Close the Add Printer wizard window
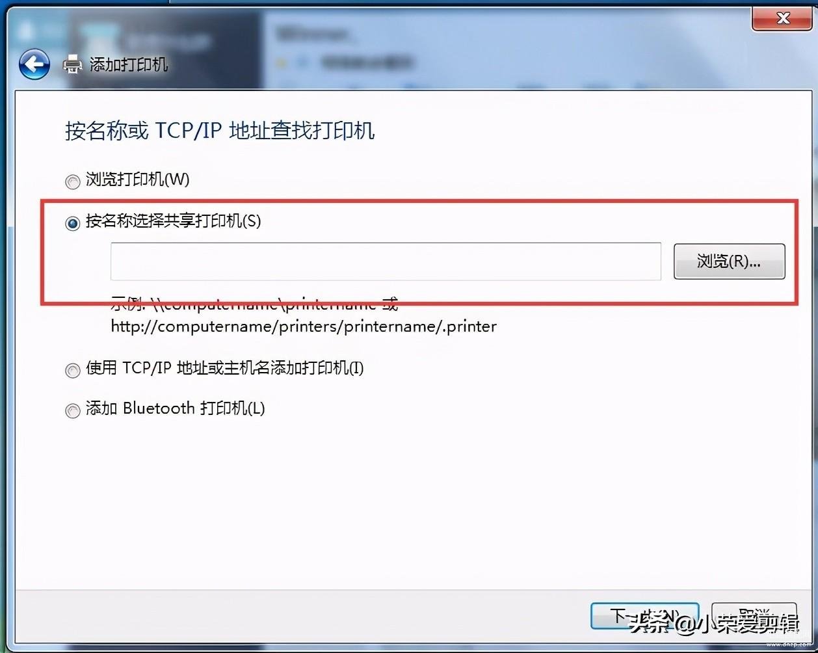 coord(782,18)
